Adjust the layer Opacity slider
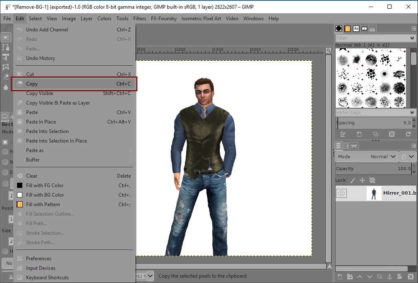This screenshot has height=283, width=418. coord(372,169)
